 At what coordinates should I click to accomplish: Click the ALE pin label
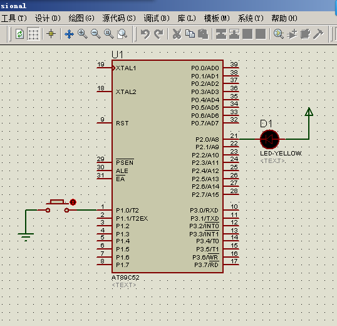click(x=122, y=171)
